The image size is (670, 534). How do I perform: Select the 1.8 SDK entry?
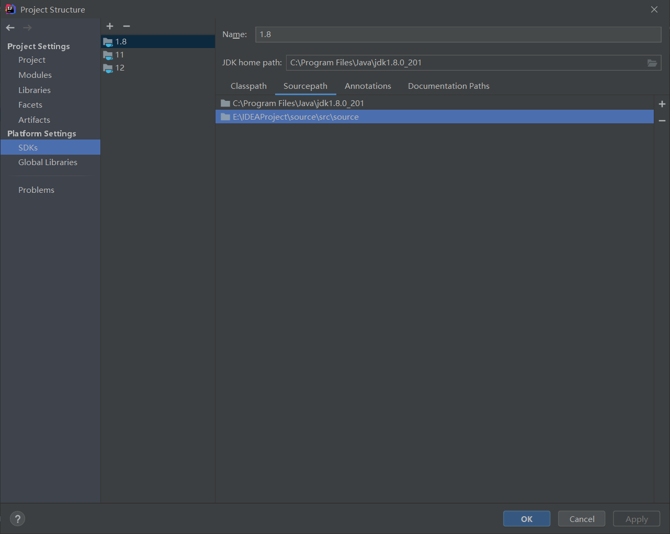click(x=158, y=42)
